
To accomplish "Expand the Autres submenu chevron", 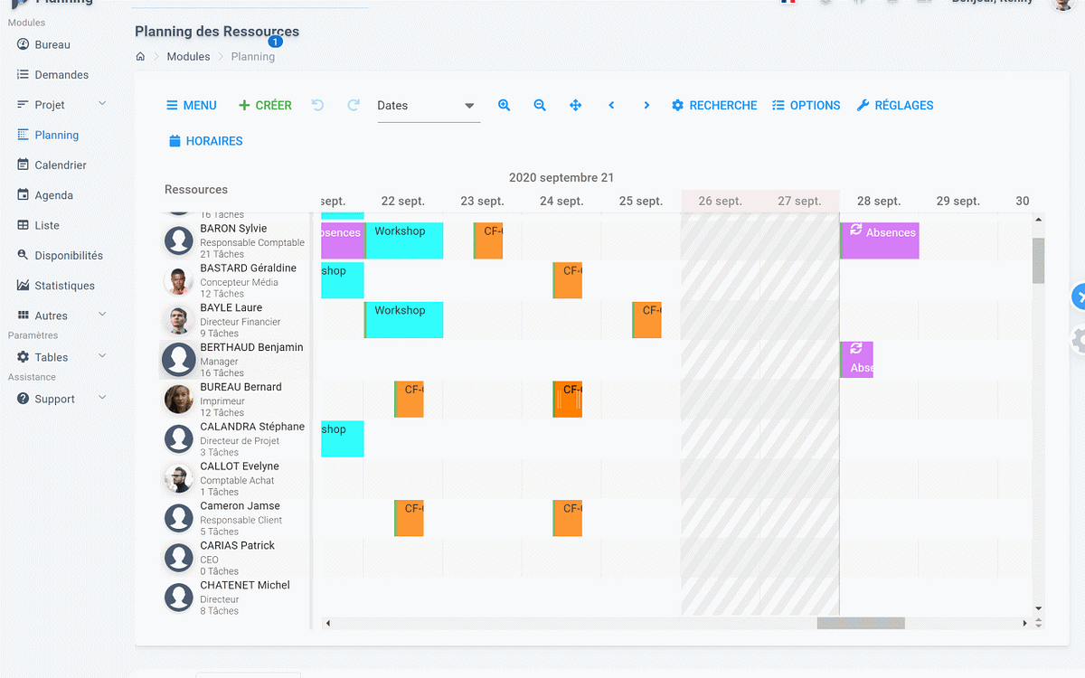I will pos(102,315).
